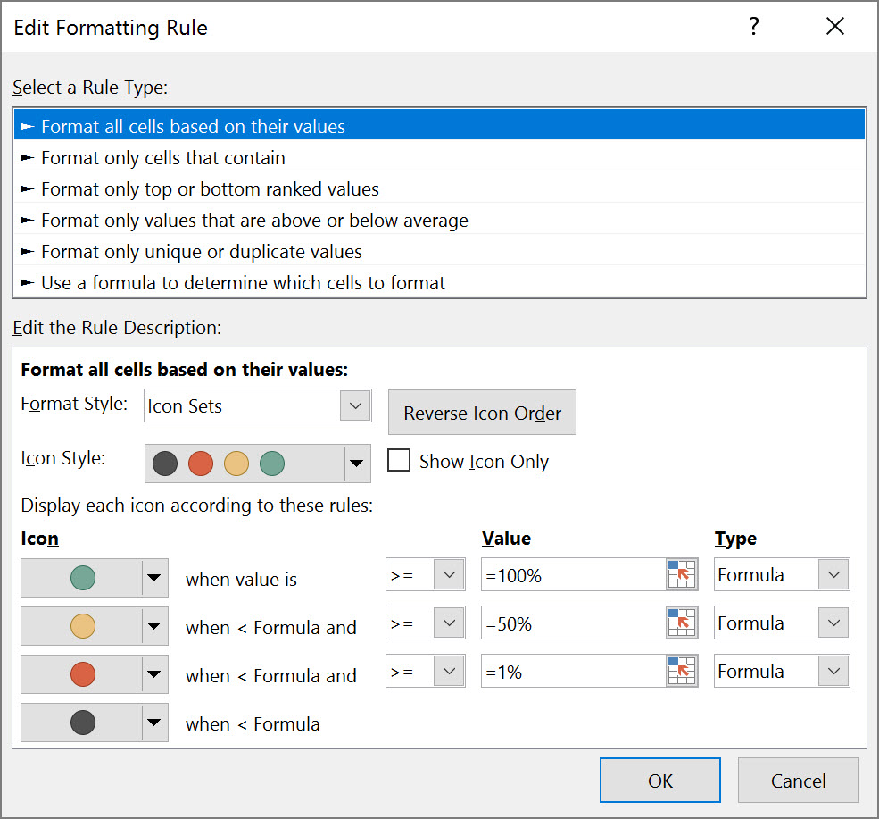Click the Cancel button

[x=798, y=781]
